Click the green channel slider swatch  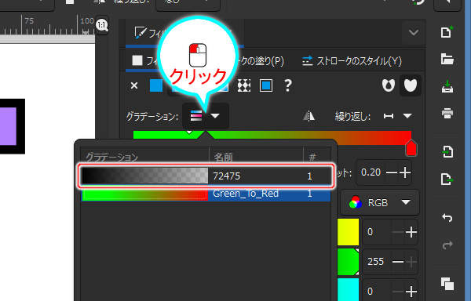coord(348,262)
